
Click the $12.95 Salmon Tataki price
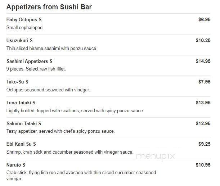203,124
